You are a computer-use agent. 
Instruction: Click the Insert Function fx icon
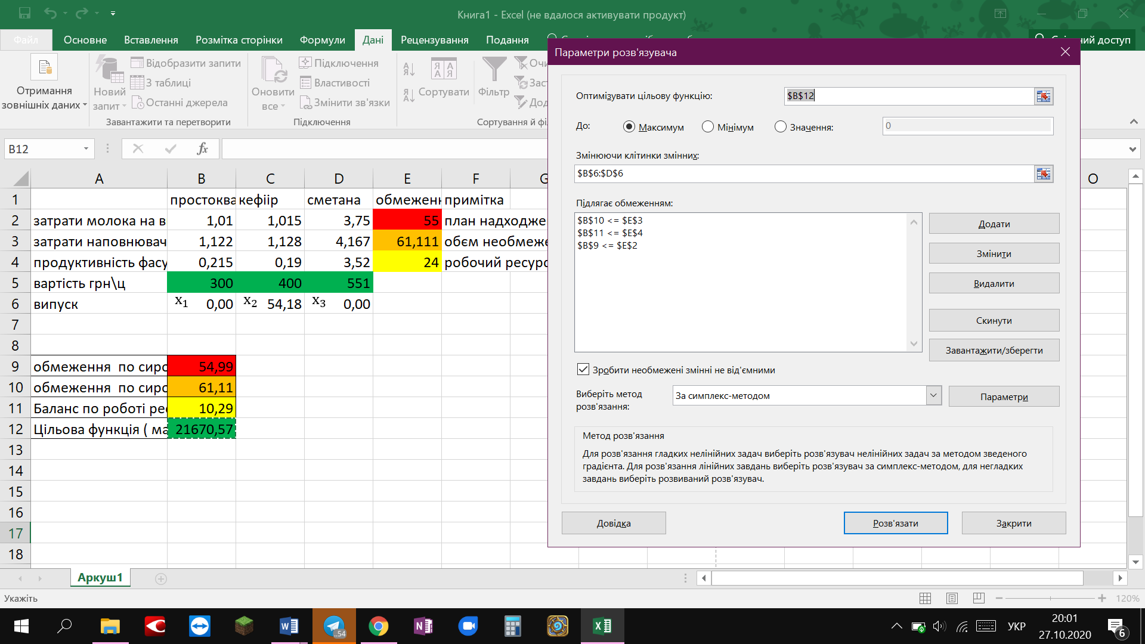pyautogui.click(x=202, y=148)
